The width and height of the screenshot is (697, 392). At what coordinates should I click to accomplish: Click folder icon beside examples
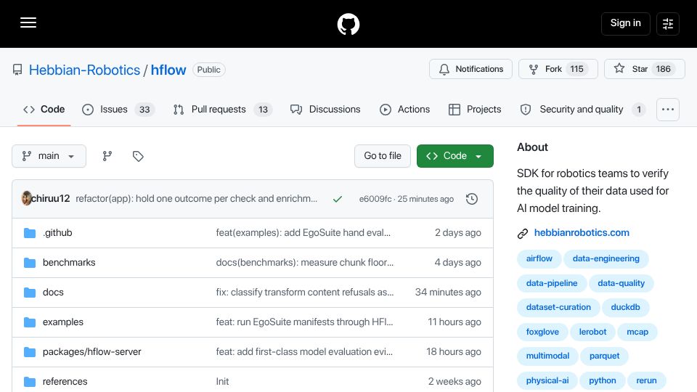(29, 322)
